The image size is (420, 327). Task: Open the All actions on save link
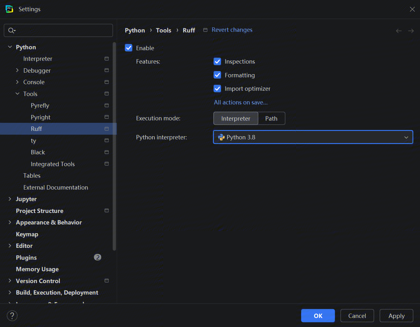pos(241,102)
